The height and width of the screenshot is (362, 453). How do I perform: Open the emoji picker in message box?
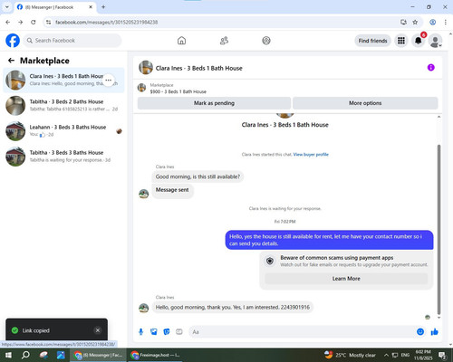tap(420, 332)
